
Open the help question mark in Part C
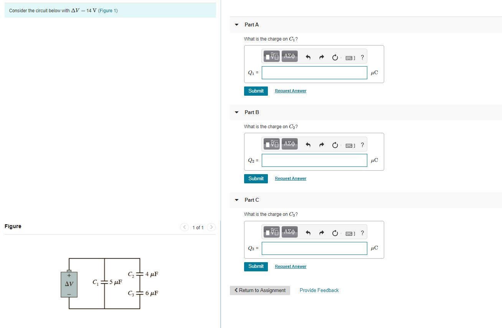(x=362, y=233)
